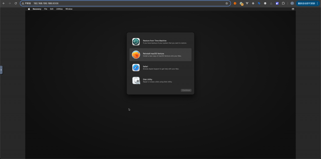Select the Time Machine restore icon

(136, 42)
